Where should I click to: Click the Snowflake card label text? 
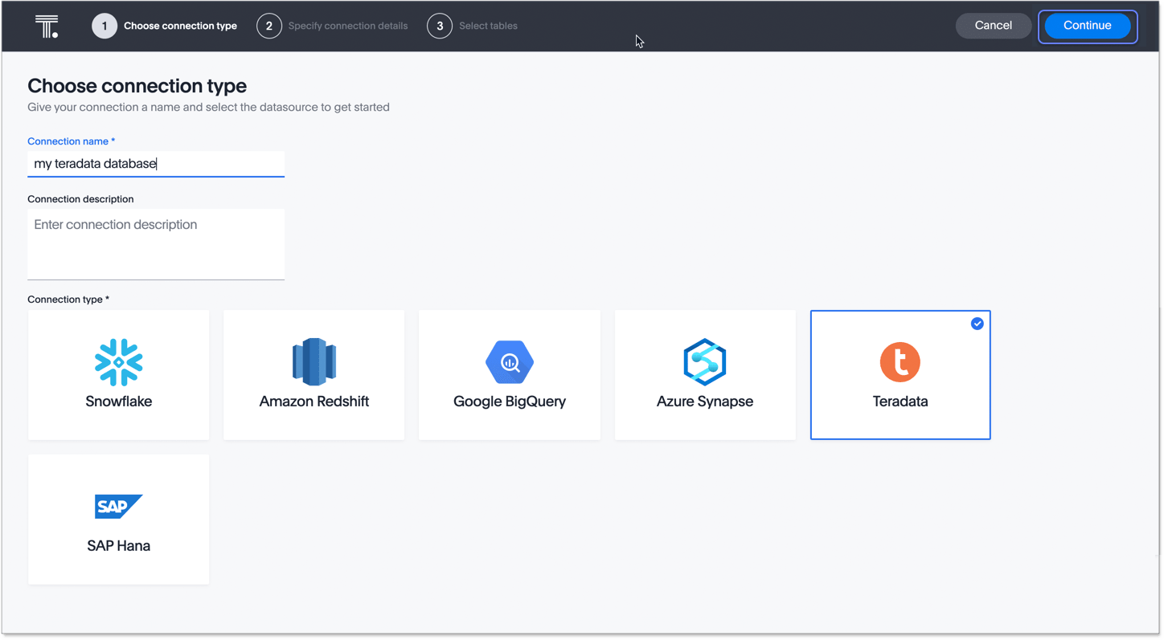pos(119,402)
